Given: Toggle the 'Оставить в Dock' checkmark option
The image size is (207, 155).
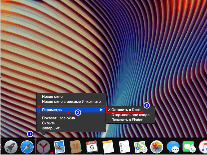Looking at the screenshot, I should pos(126,110).
